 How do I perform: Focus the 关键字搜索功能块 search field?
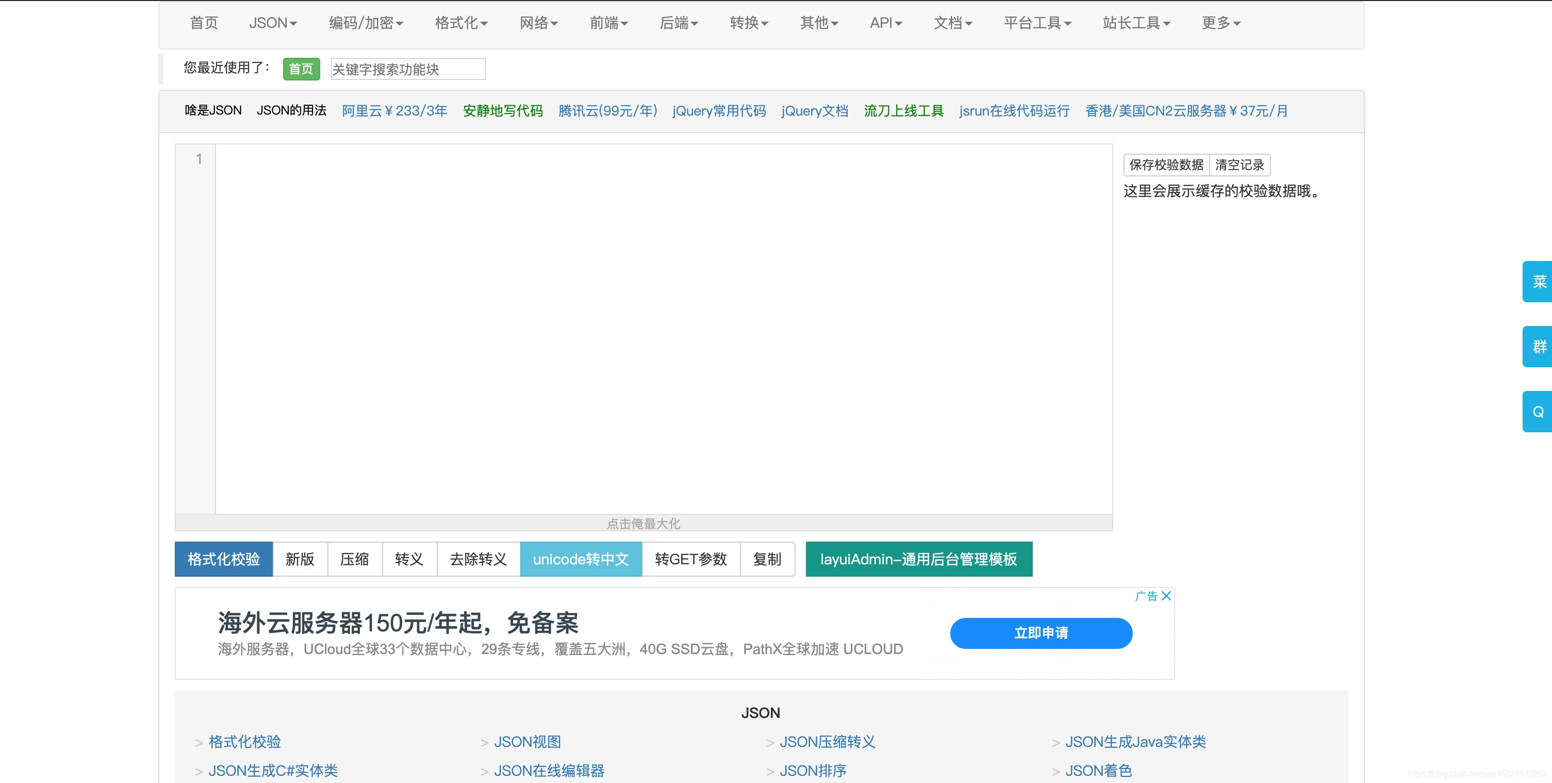(408, 69)
